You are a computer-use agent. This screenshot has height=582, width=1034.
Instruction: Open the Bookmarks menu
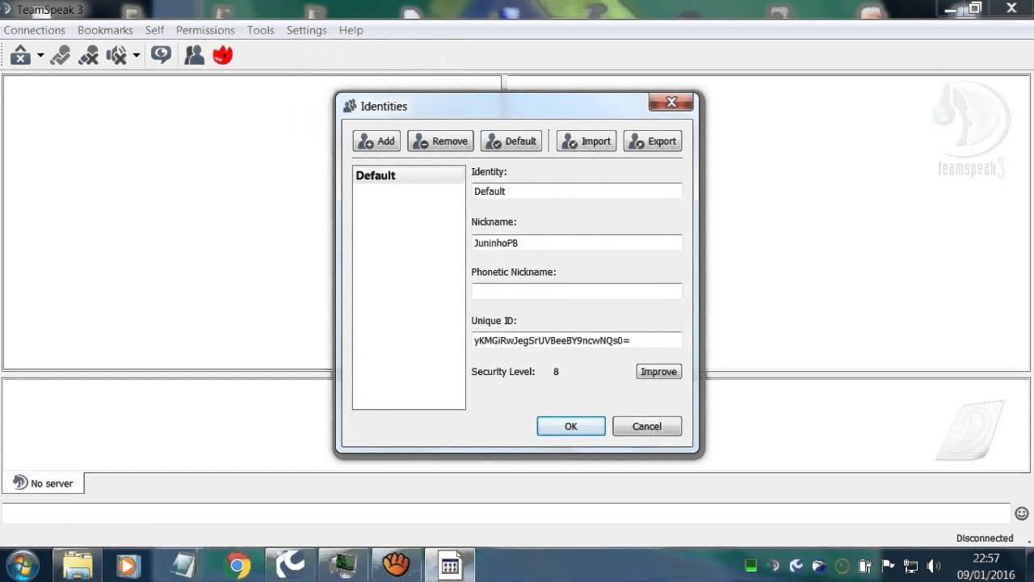pyautogui.click(x=105, y=30)
